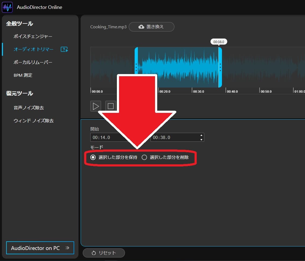Image resolution: width=305 pixels, height=261 pixels.
Task: Open the Audio Trimmer tutorial video icon
Action: 64,49
